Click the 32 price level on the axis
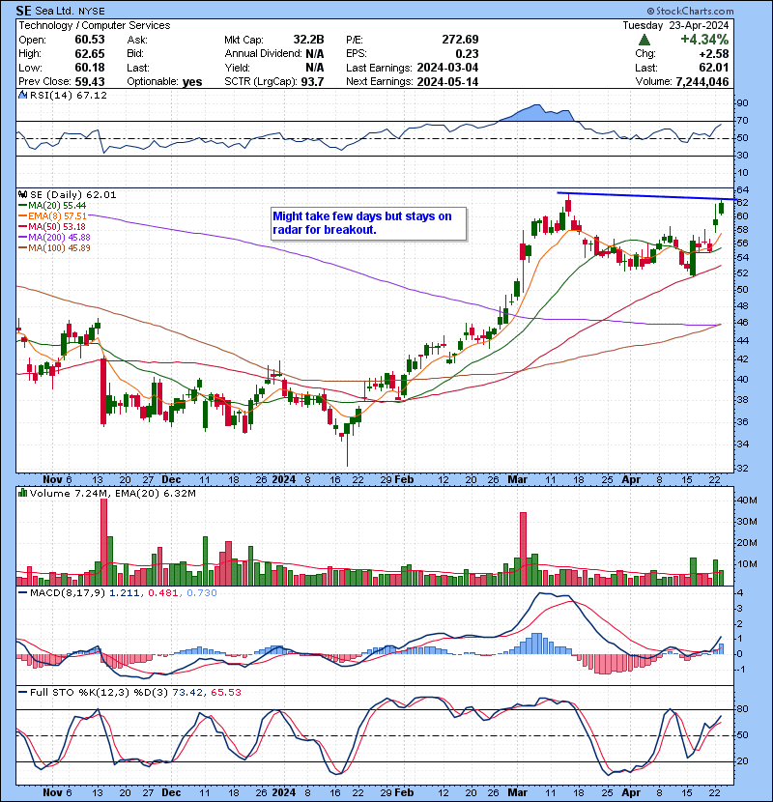773x802 pixels. point(742,469)
